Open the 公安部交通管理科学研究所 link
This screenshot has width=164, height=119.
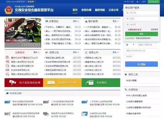point(138,107)
